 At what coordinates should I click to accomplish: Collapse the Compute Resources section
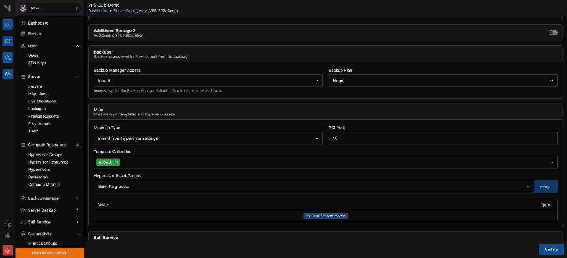(x=77, y=145)
